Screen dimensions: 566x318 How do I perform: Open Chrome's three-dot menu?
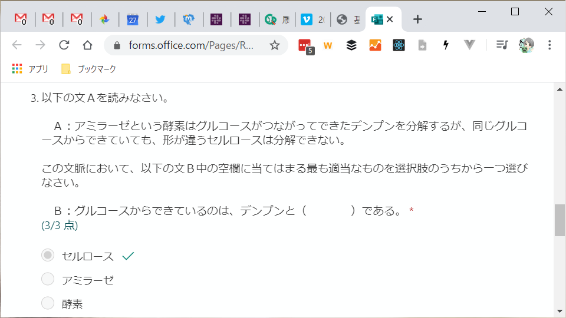click(549, 45)
